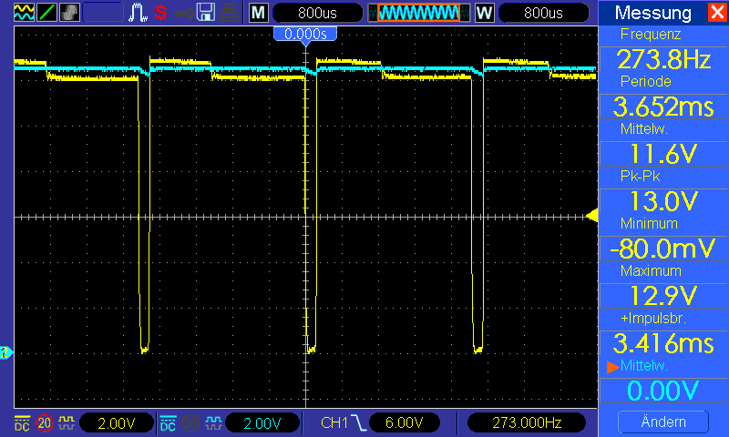Select the Periode 3.652ms measurement
This screenshot has height=437, width=729.
click(x=664, y=107)
